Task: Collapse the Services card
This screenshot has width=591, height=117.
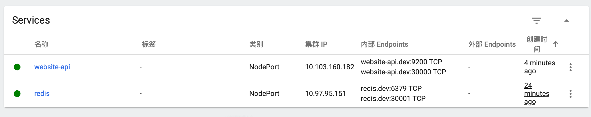Action: click(x=567, y=20)
